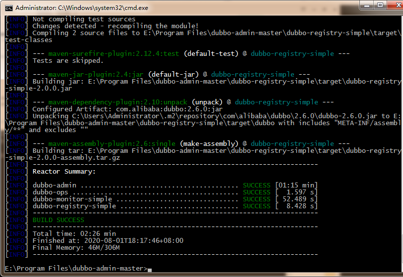Click the cmd.exe icon in the title bar
The image size is (403, 277).
[9, 8]
